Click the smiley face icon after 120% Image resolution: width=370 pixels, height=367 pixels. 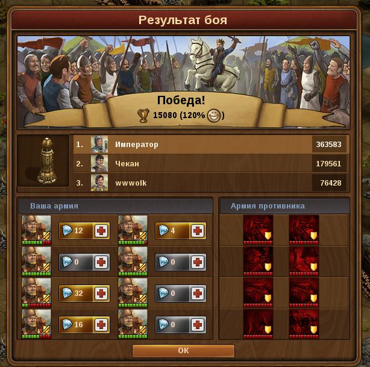214,116
